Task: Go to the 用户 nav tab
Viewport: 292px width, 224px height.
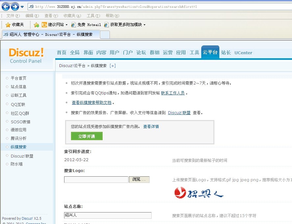Action: 114,53
